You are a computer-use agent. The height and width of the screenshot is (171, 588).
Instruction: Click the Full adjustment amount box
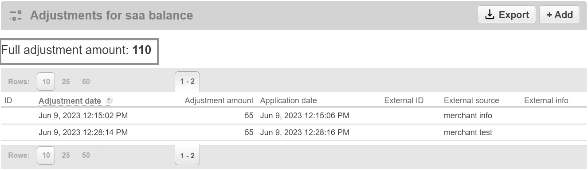coord(79,51)
